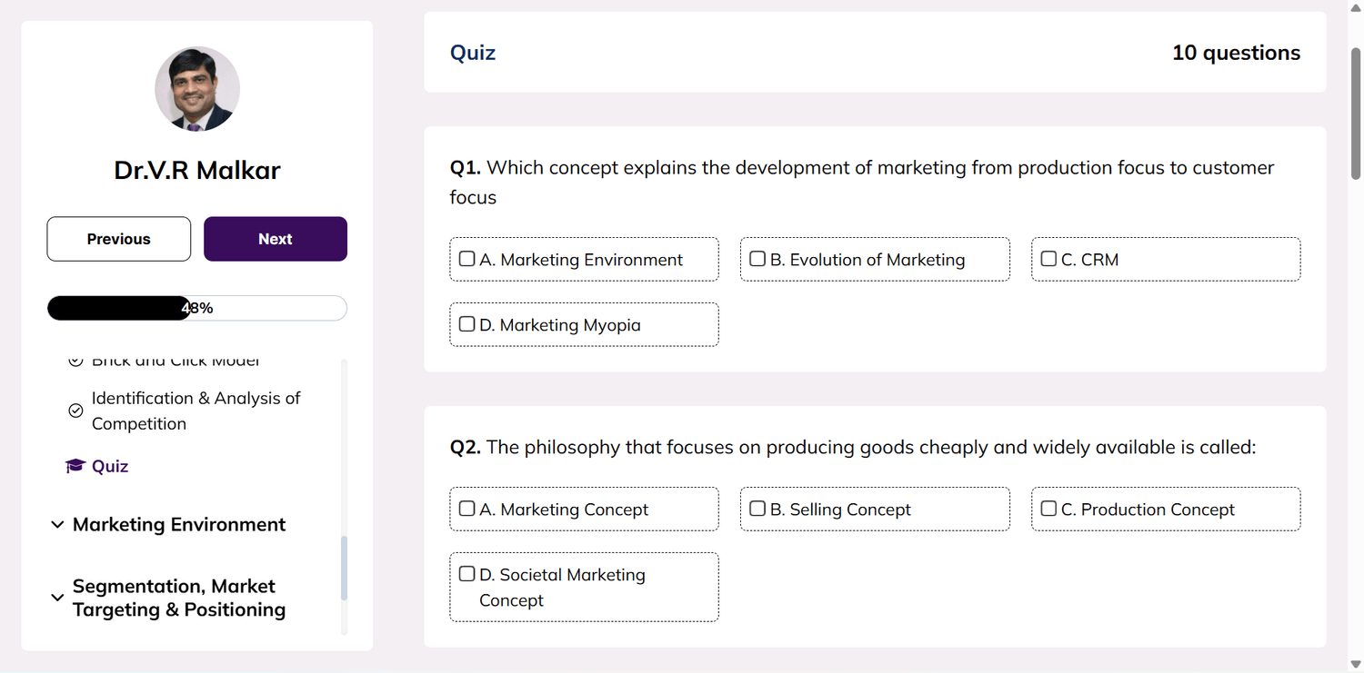The height and width of the screenshot is (673, 1364).
Task: Tick D. Societal Marketing Concept option
Action: [466, 574]
